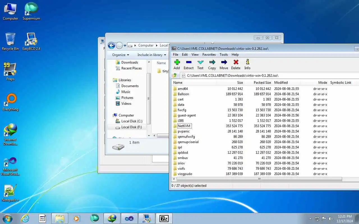This screenshot has width=359, height=224.
Task: Open the Organize dropdown in Explorer
Action: pyautogui.click(x=121, y=55)
